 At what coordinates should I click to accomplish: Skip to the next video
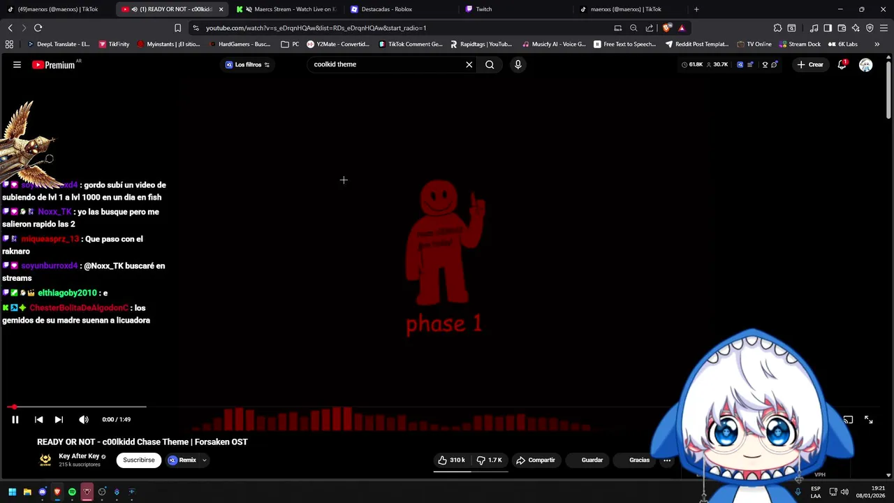(x=59, y=419)
